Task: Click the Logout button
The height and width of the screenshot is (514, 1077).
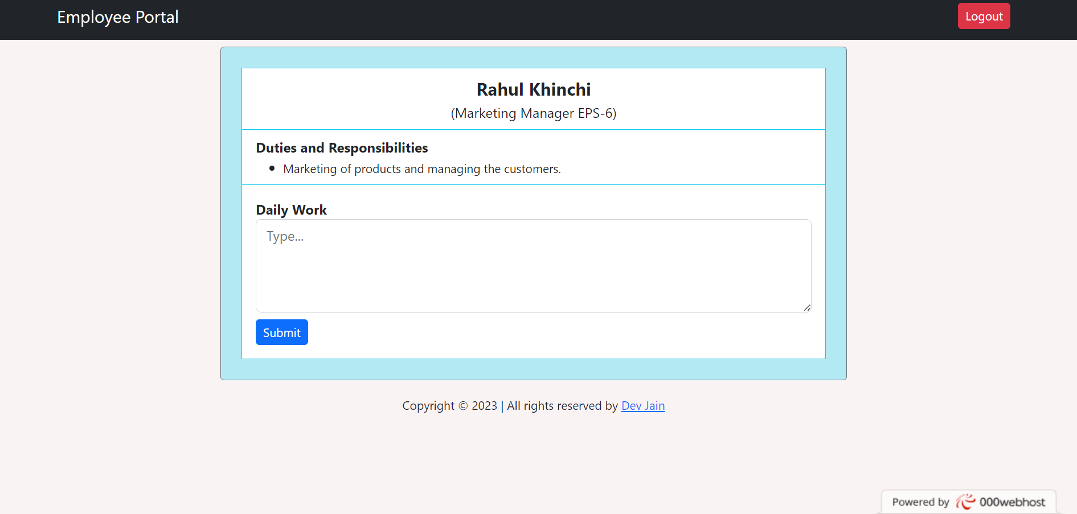Action: click(984, 16)
